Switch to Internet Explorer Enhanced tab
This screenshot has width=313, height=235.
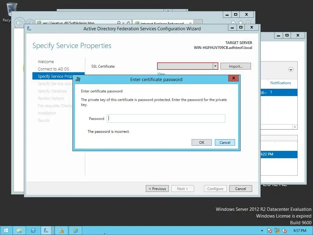(162, 23)
